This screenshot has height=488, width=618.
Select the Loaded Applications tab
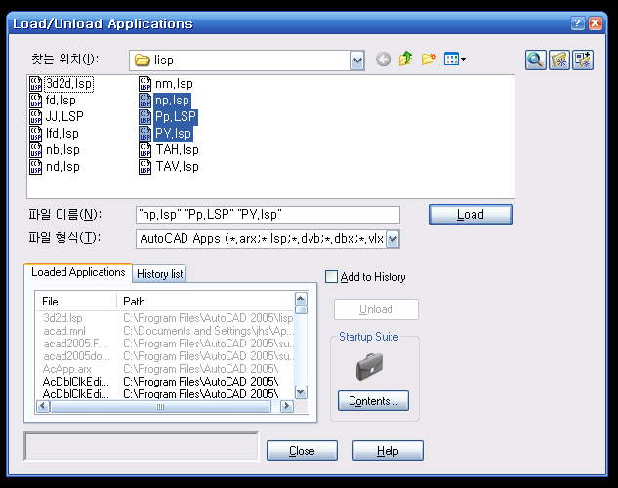pos(78,273)
